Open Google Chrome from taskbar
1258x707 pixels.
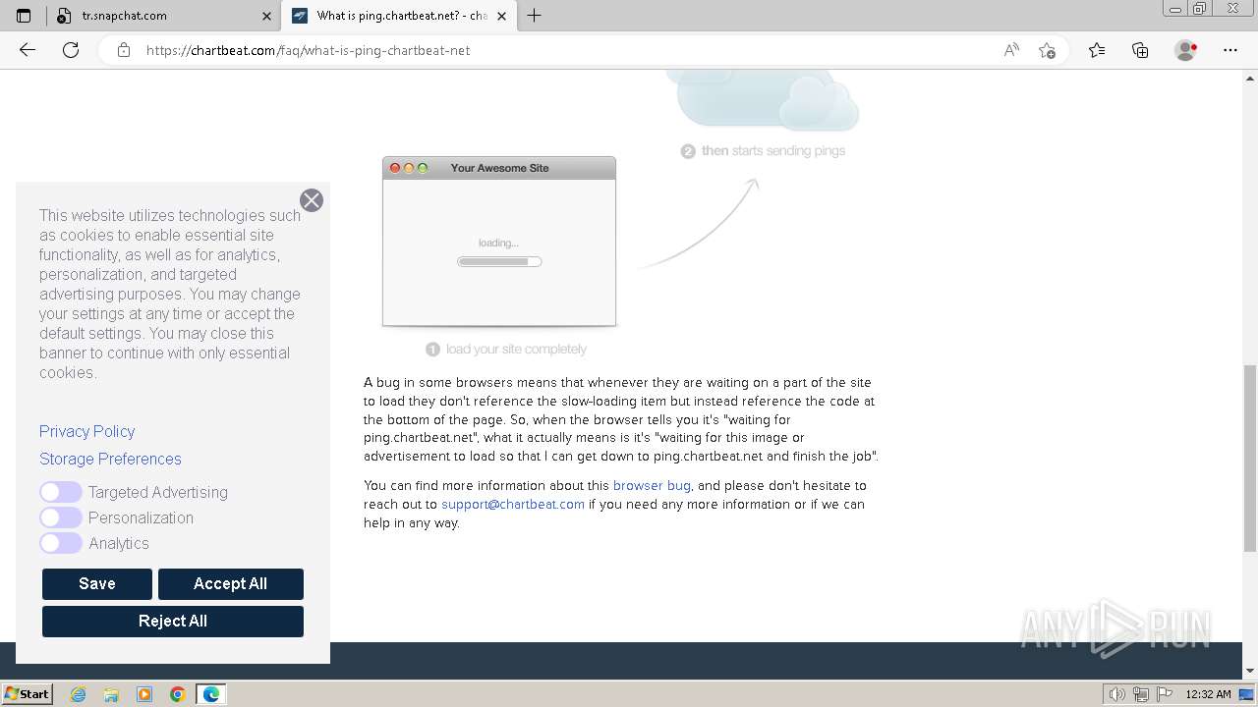point(178,694)
